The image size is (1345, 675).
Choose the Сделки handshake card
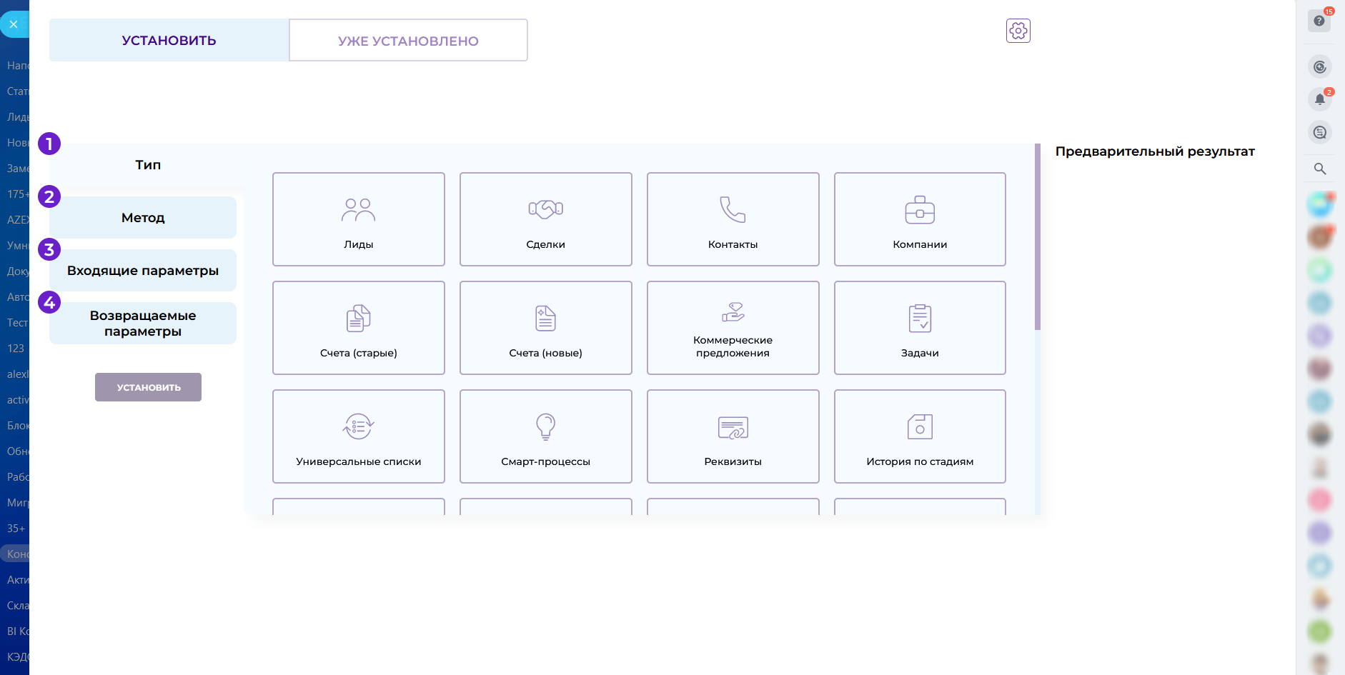546,219
